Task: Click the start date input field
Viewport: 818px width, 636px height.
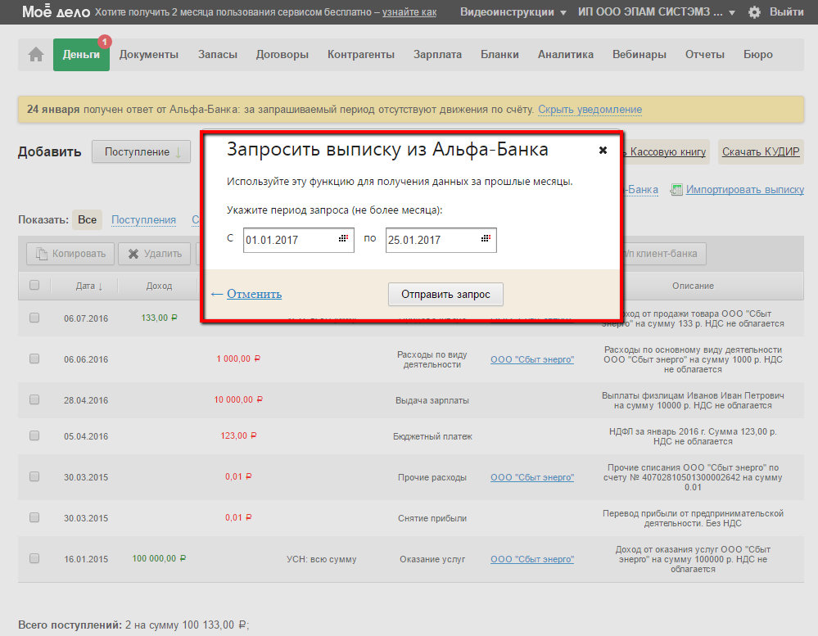Action: pyautogui.click(x=289, y=240)
